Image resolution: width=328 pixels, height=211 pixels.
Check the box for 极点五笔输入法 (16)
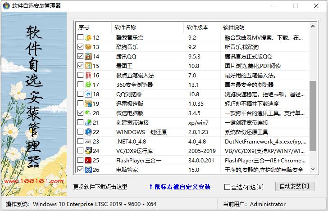pos(80,75)
